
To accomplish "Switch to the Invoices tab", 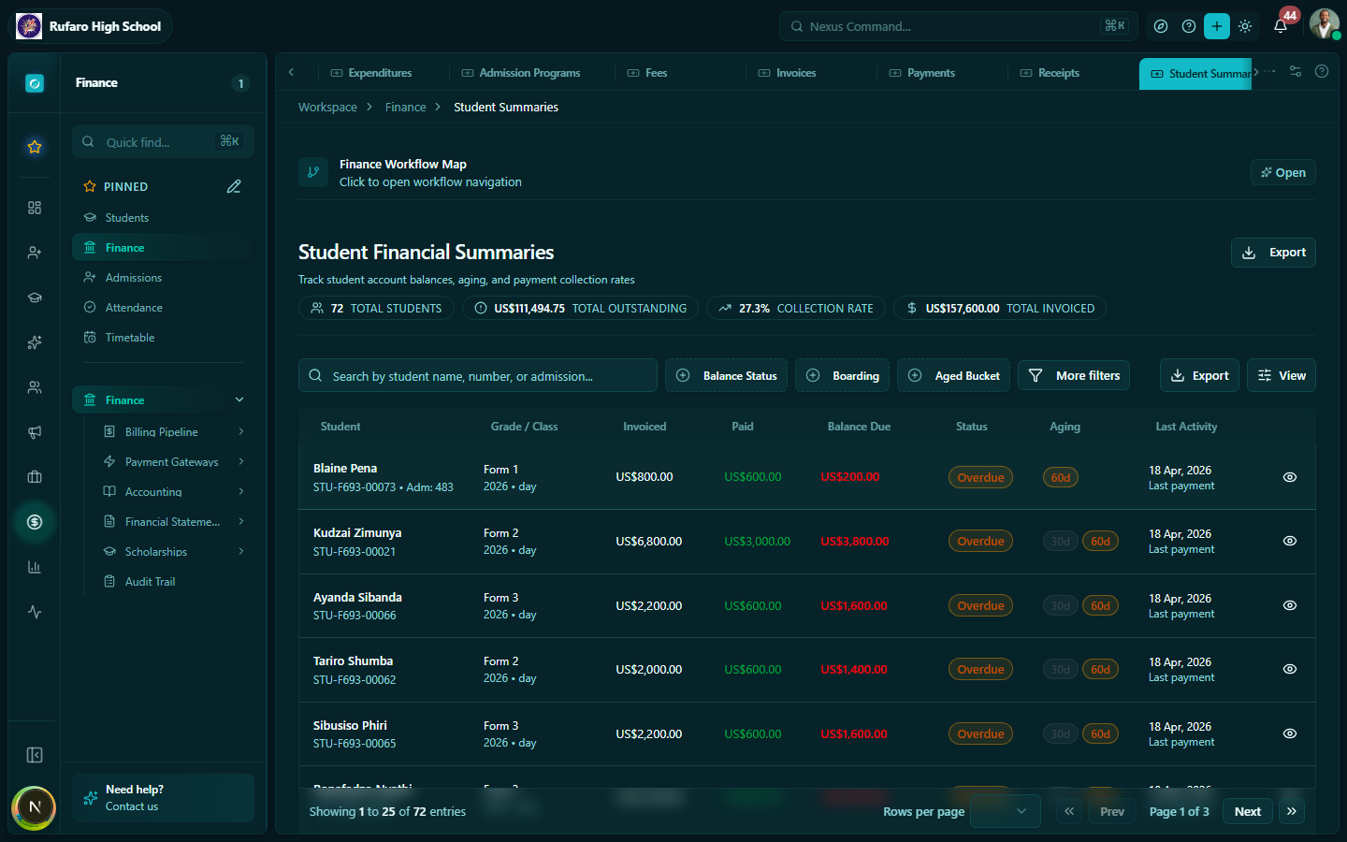I will 787,72.
